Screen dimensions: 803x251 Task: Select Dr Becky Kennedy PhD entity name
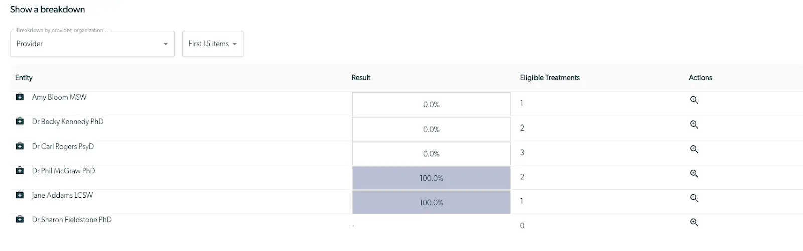point(68,122)
